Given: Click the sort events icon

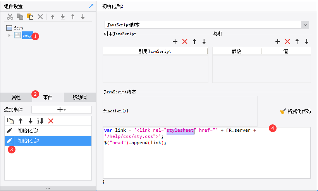Looking at the screenshot, I should (41, 121).
